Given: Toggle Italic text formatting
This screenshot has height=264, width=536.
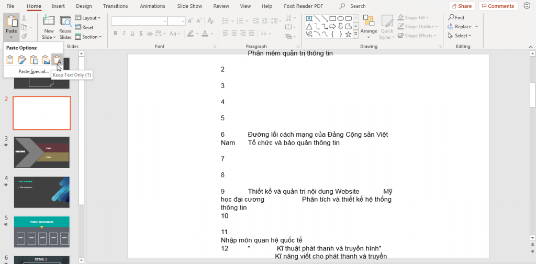Looking at the screenshot, I should point(124,34).
